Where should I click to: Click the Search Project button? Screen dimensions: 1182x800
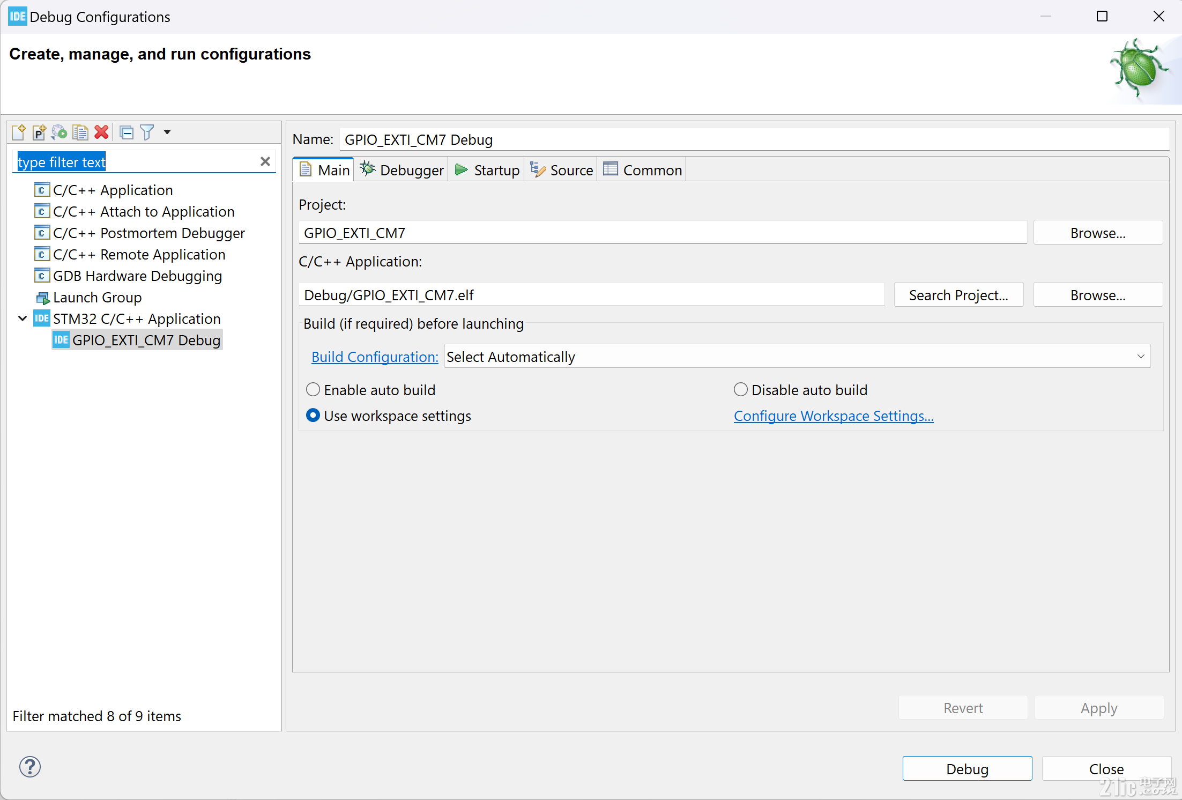click(x=958, y=295)
